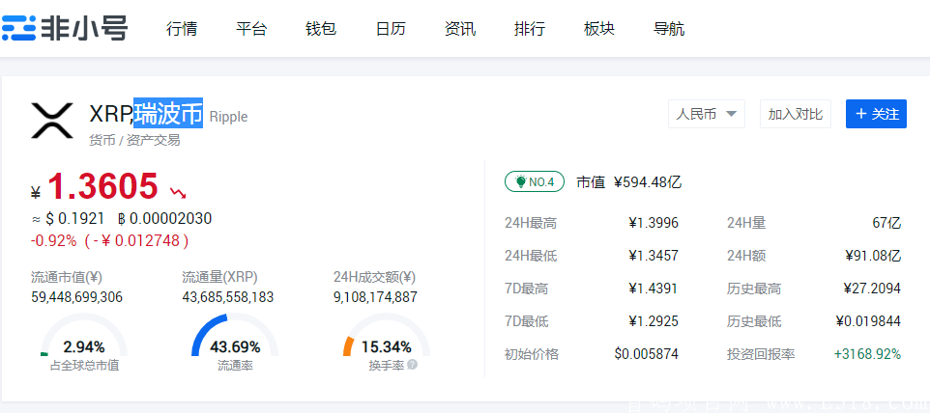
Task: Click the $ 0.1921 USD price
Action: coord(74,219)
